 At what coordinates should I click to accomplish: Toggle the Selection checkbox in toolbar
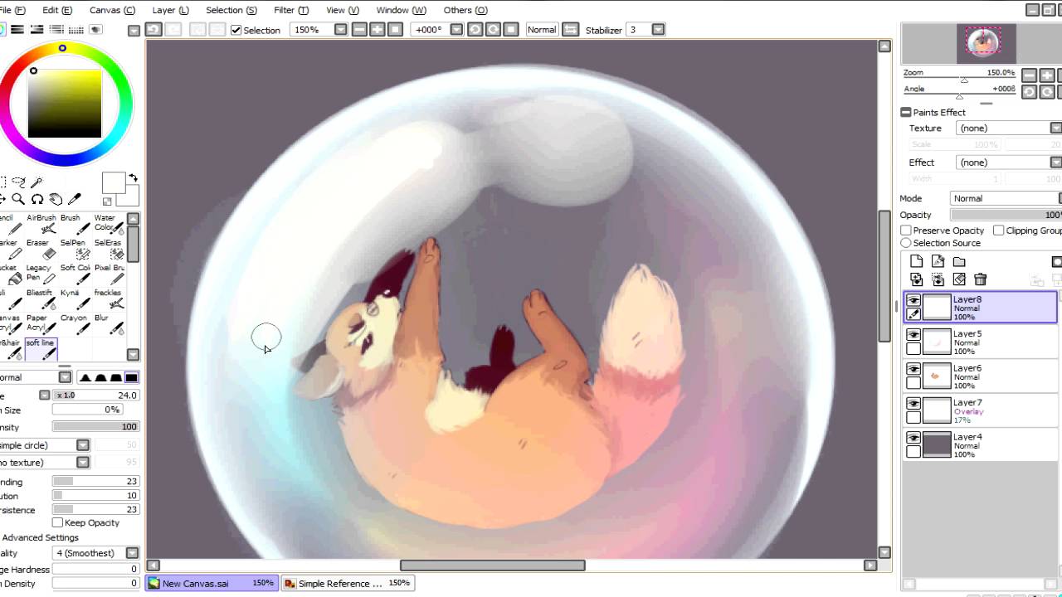point(236,30)
